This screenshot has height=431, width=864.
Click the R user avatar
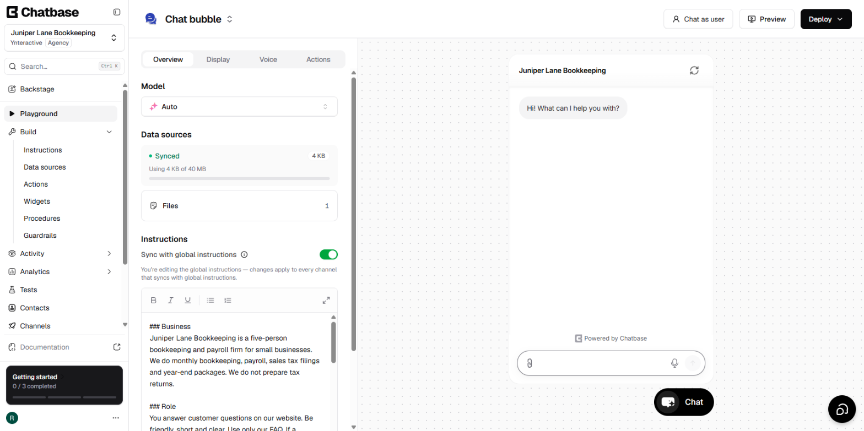point(12,418)
